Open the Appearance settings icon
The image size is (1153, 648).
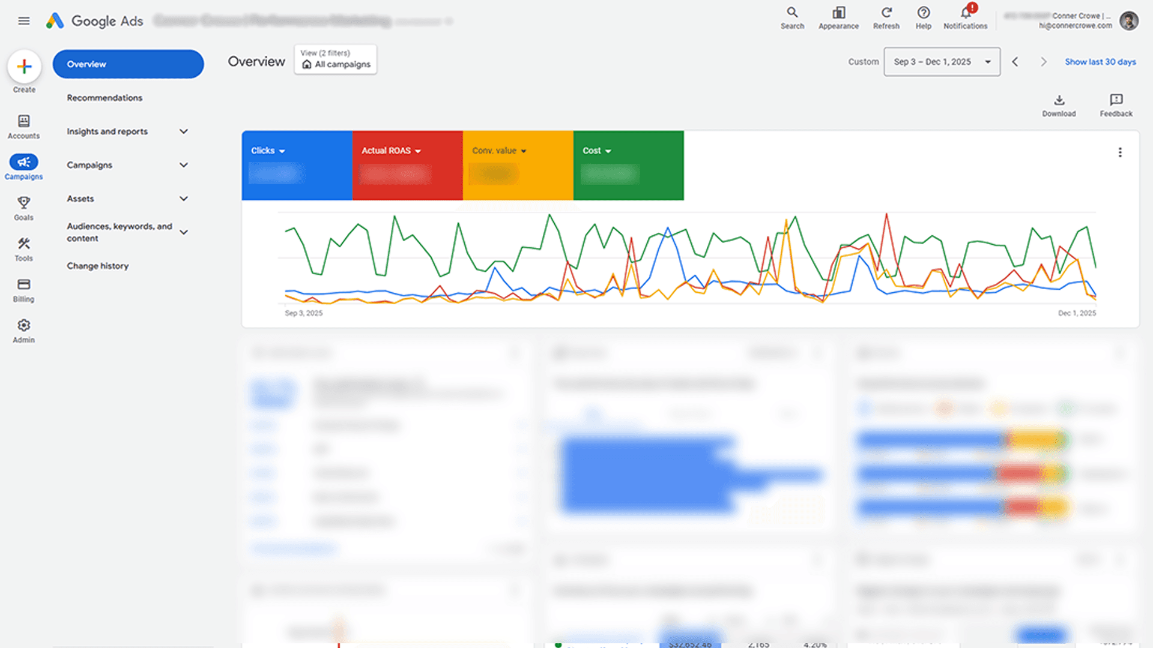point(838,17)
